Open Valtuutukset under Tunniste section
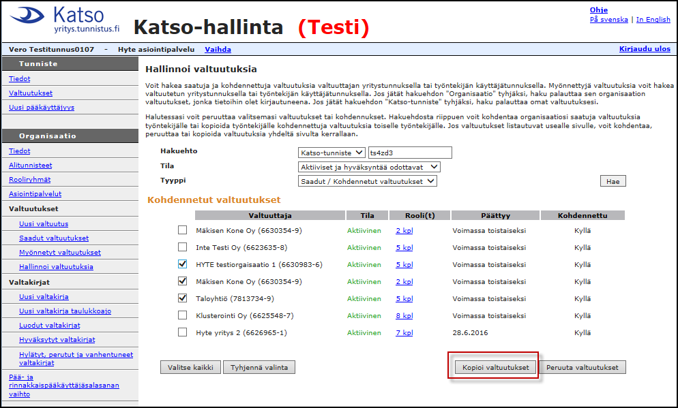Image resolution: width=678 pixels, height=408 pixels. pos(31,93)
